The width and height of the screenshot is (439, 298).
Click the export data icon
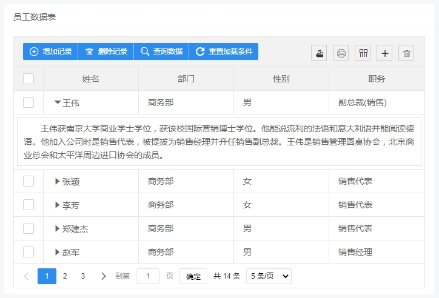click(319, 53)
